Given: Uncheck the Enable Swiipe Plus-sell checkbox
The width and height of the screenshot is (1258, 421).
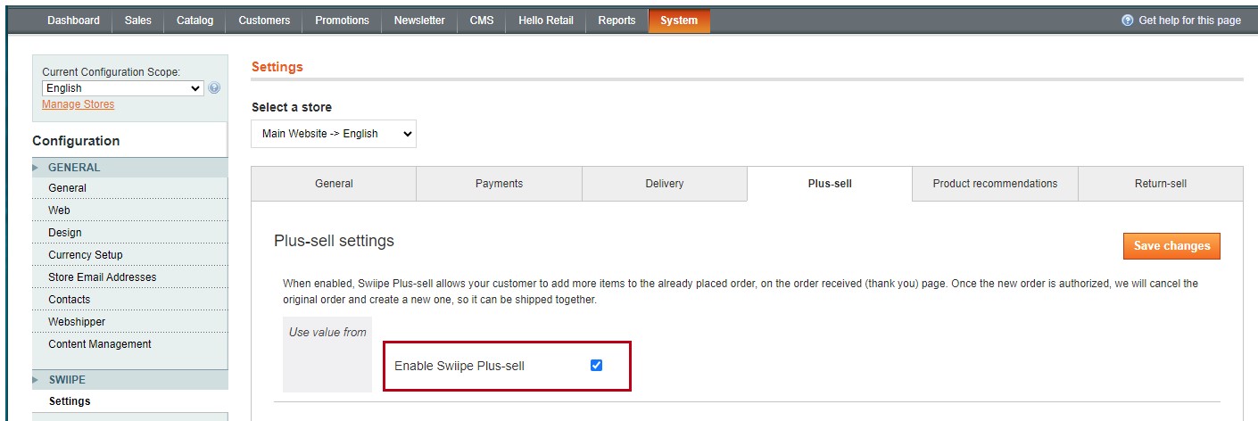Looking at the screenshot, I should [x=596, y=365].
